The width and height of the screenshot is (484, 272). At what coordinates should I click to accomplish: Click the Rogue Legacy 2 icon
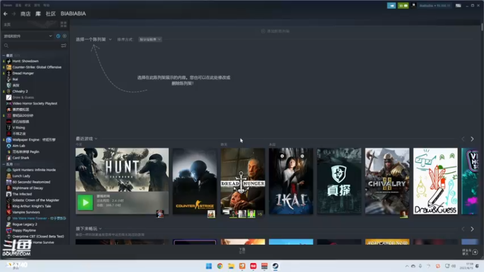8,224
